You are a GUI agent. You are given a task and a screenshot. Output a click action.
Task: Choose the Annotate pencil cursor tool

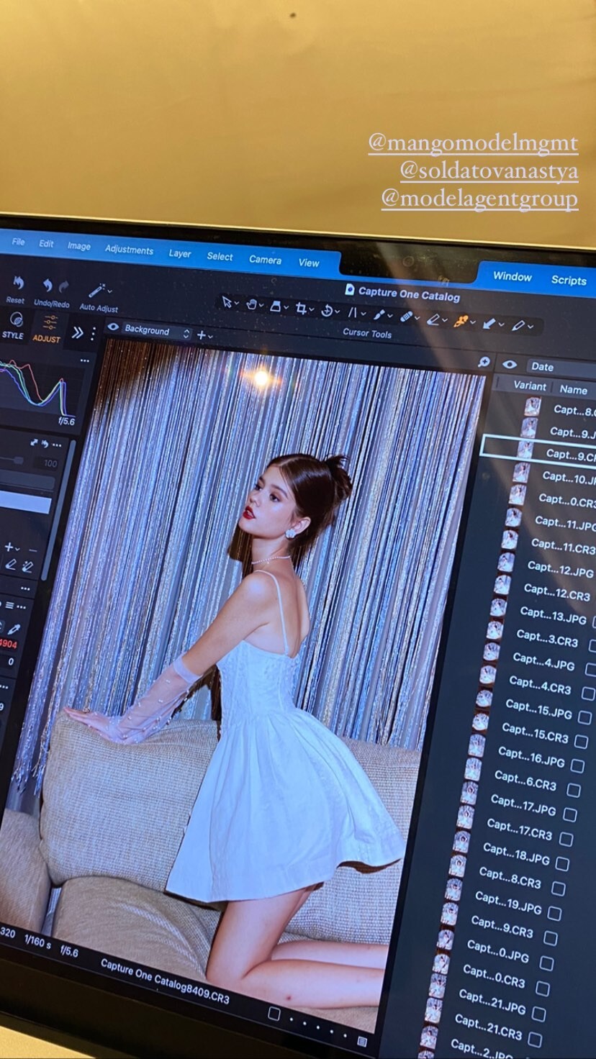[x=517, y=326]
